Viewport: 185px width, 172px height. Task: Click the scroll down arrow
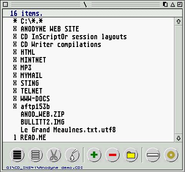click(x=179, y=138)
